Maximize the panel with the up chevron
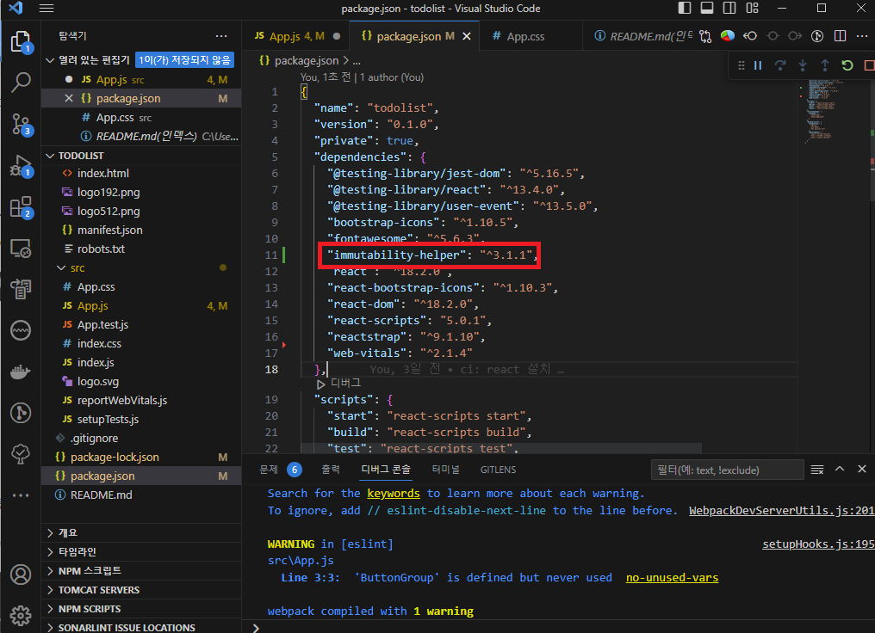The height and width of the screenshot is (633, 875). [x=840, y=470]
